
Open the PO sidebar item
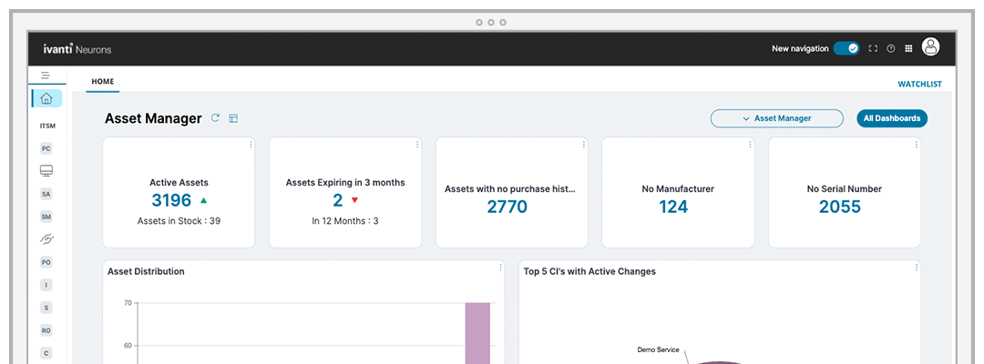46,262
